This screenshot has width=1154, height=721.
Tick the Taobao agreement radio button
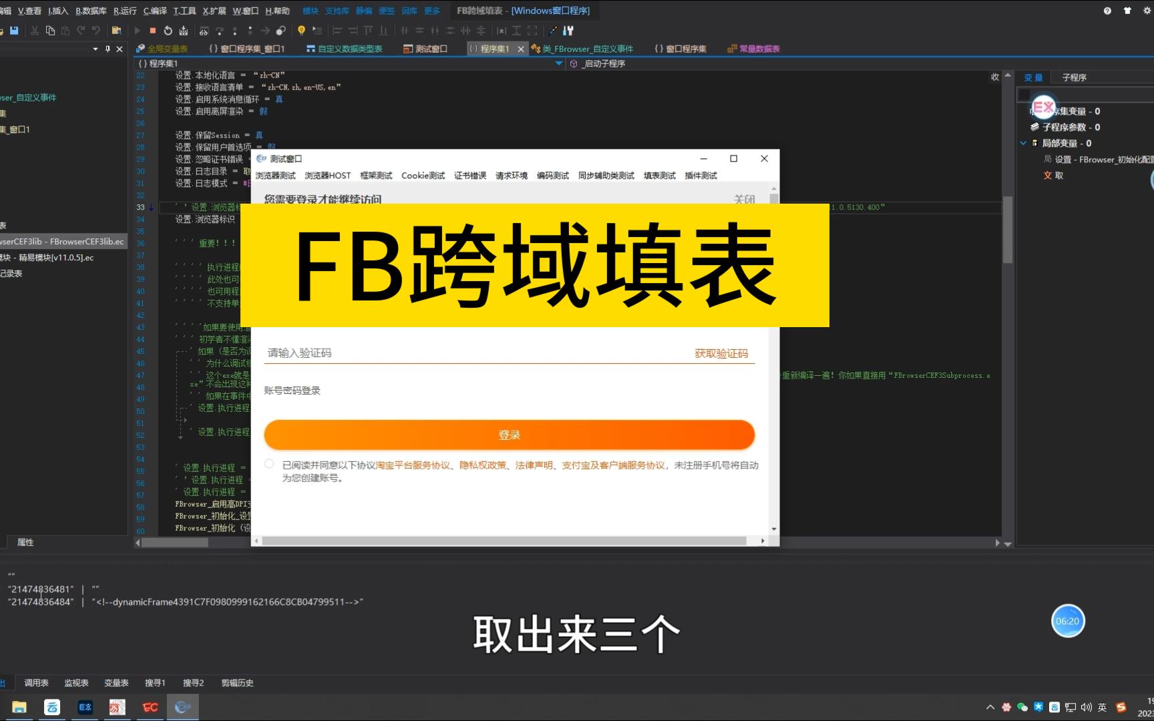[269, 464]
